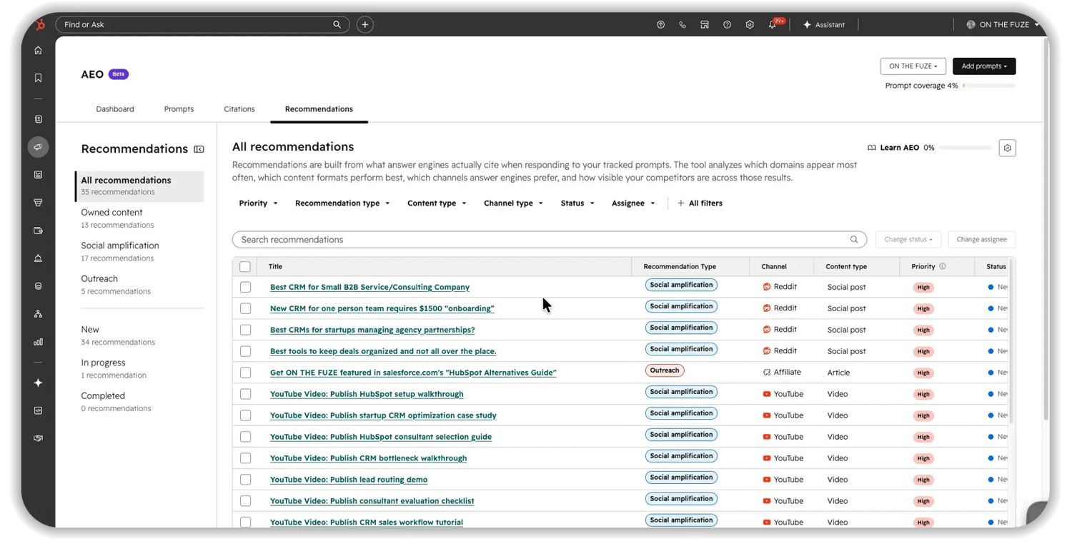Screen dimensions: 1072x551
Task: Click the Change status button
Action: pos(908,240)
